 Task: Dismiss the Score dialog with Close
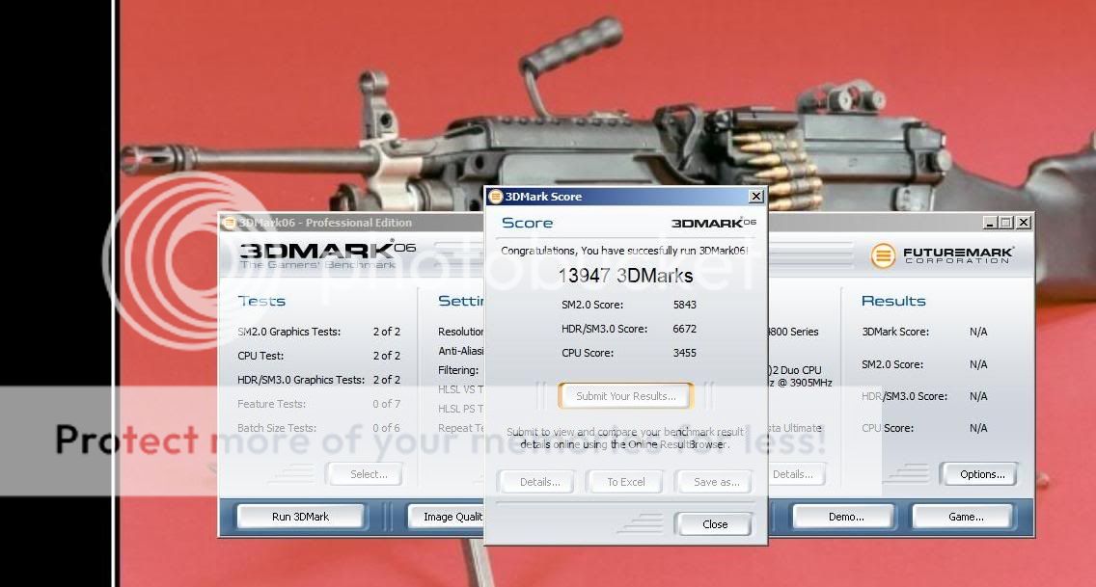pos(714,523)
